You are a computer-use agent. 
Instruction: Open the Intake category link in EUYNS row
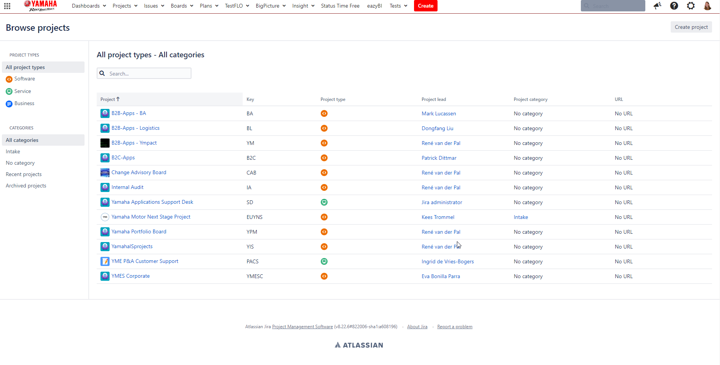pyautogui.click(x=521, y=217)
